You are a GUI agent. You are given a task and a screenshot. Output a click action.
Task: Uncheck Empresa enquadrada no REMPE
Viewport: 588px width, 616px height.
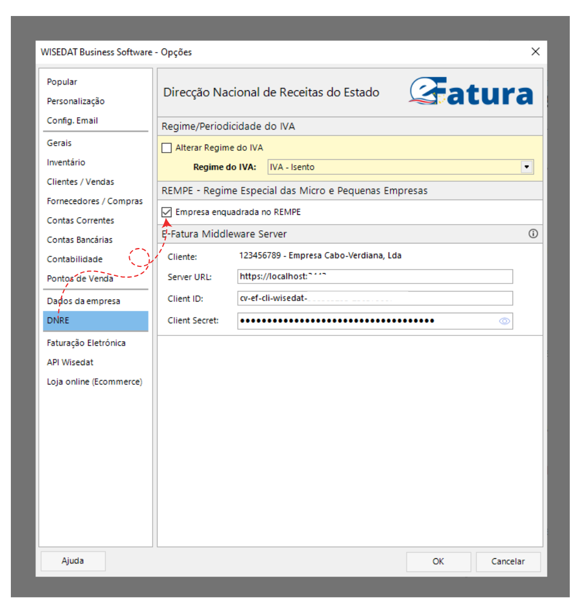(x=167, y=212)
